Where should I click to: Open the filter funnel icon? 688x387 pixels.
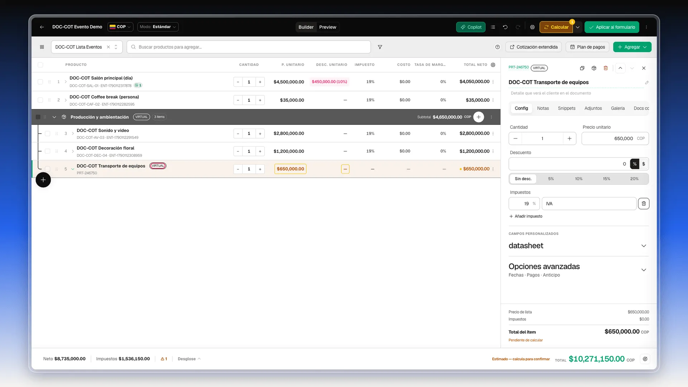tap(380, 47)
